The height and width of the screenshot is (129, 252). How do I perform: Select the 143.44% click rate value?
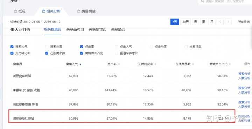point(111,90)
